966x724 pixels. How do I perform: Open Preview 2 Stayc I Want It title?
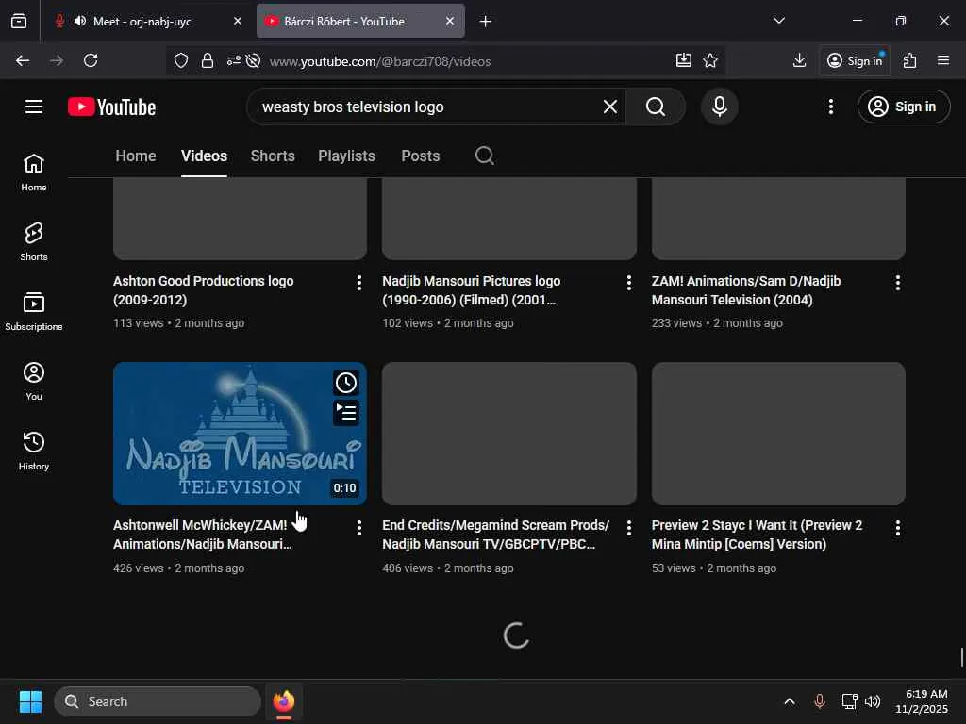757,535
